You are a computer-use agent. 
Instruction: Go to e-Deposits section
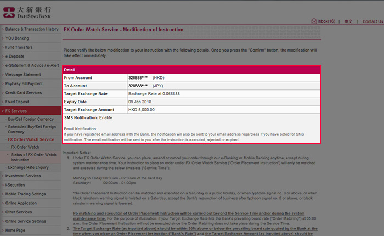(15, 57)
